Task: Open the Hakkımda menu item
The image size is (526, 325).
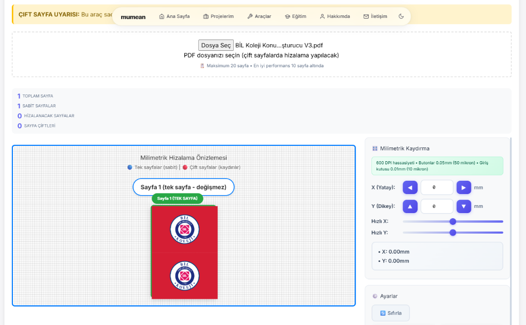Action: click(335, 16)
